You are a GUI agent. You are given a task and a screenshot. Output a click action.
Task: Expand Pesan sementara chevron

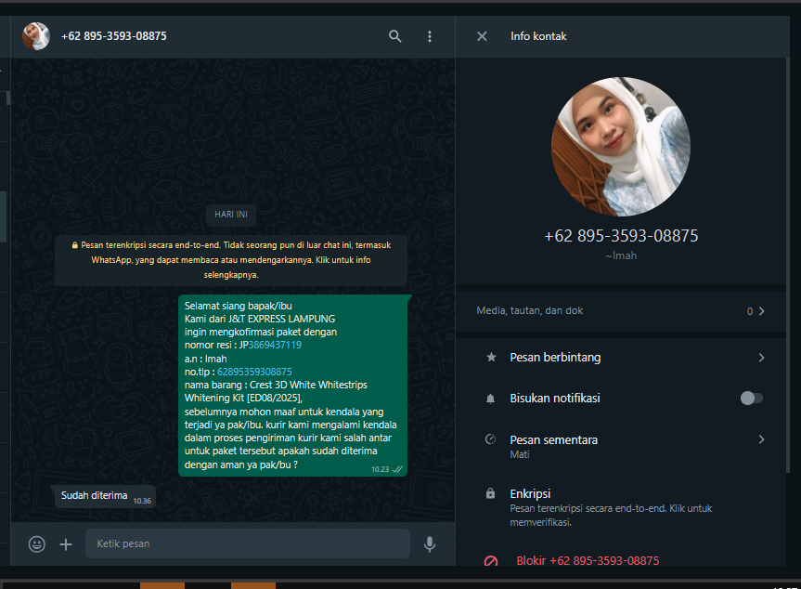click(x=762, y=439)
